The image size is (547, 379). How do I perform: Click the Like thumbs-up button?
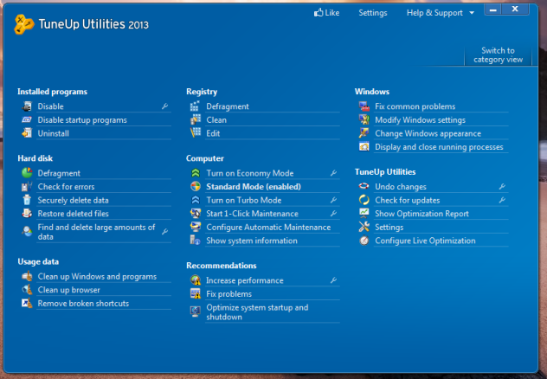pos(326,13)
